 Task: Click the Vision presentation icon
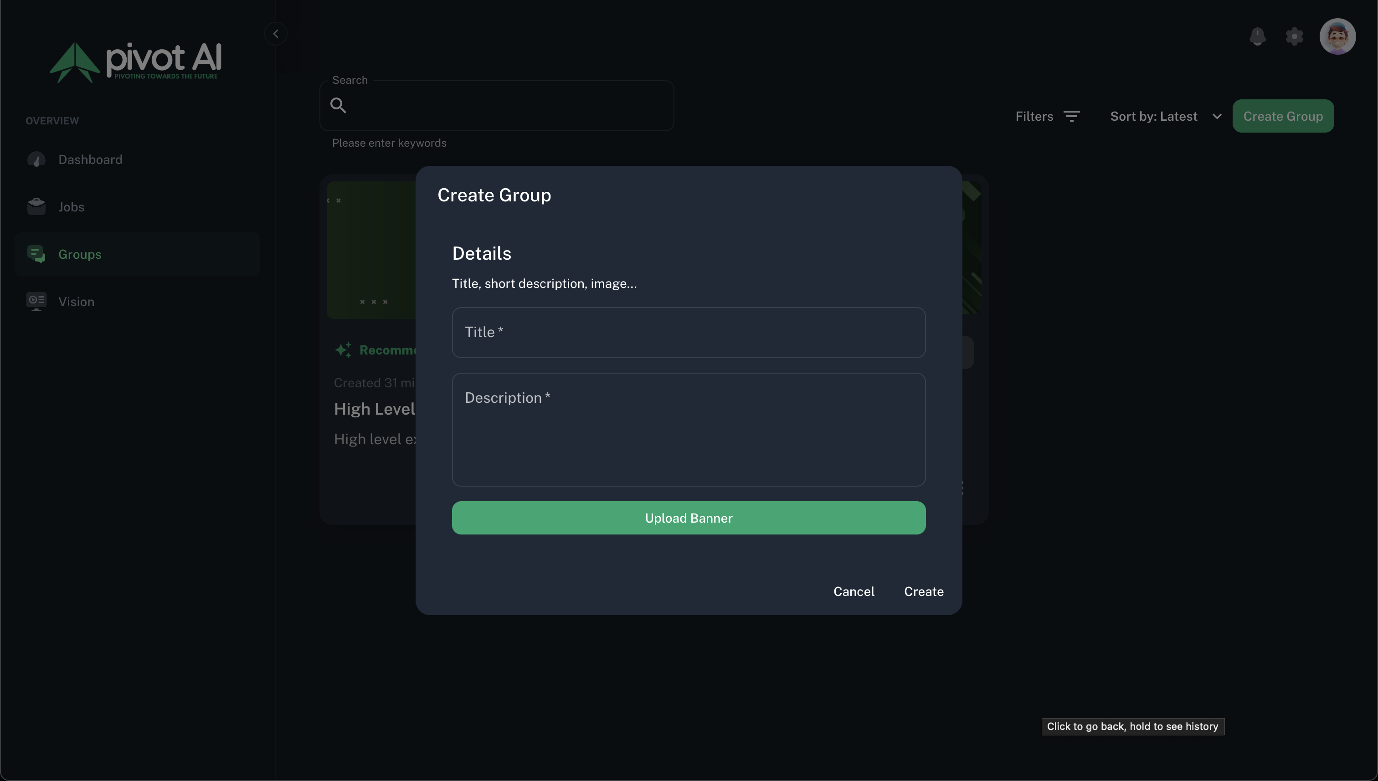pyautogui.click(x=36, y=302)
